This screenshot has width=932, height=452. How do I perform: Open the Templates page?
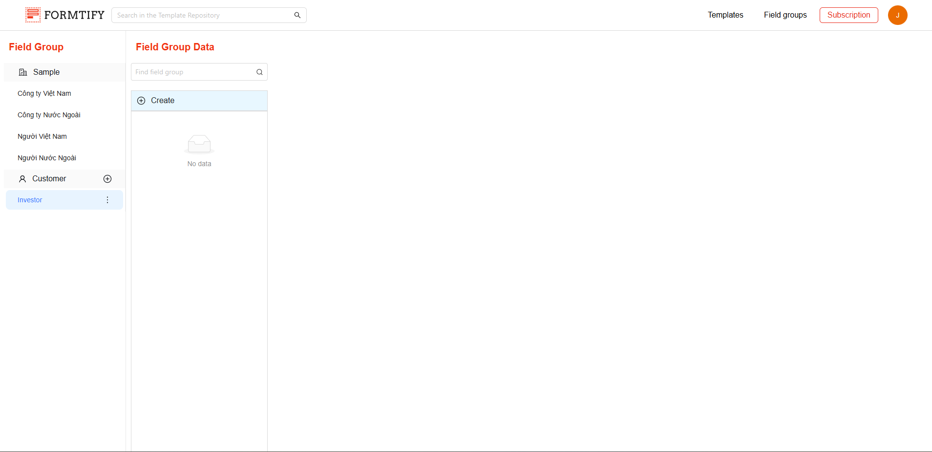(x=725, y=15)
